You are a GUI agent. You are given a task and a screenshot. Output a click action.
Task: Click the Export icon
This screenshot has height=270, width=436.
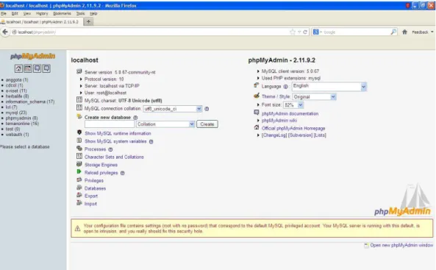[79, 195]
